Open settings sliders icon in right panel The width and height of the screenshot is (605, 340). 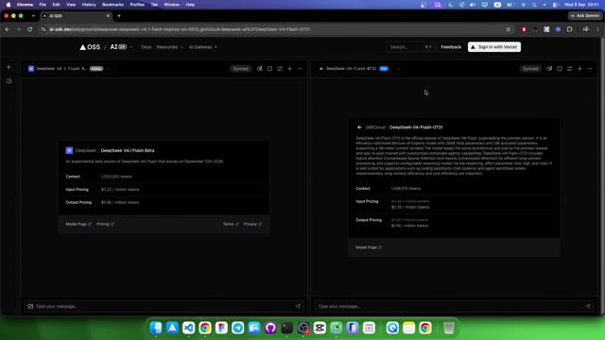coord(569,69)
